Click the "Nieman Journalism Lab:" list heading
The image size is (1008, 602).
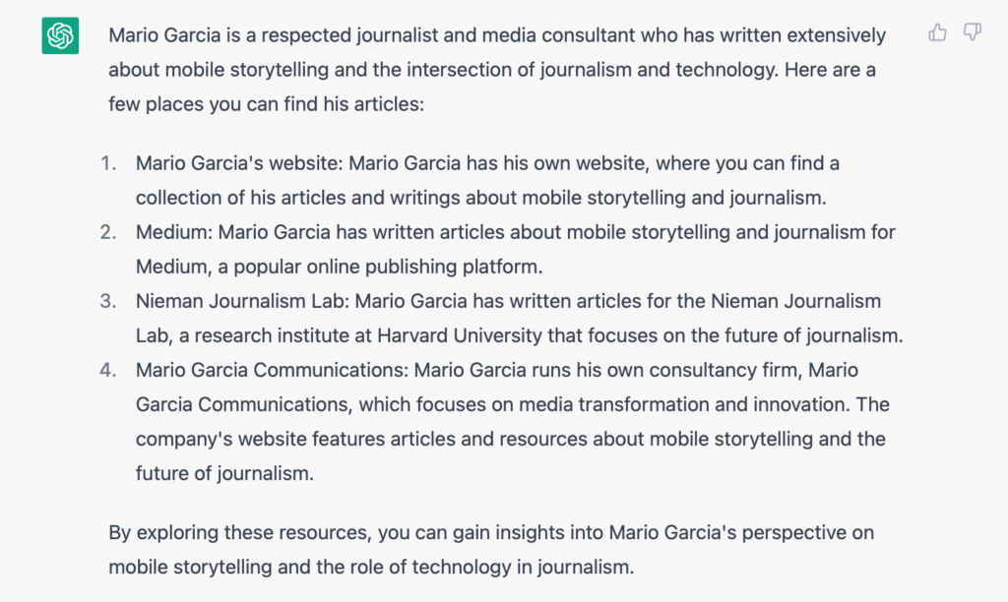[242, 301]
